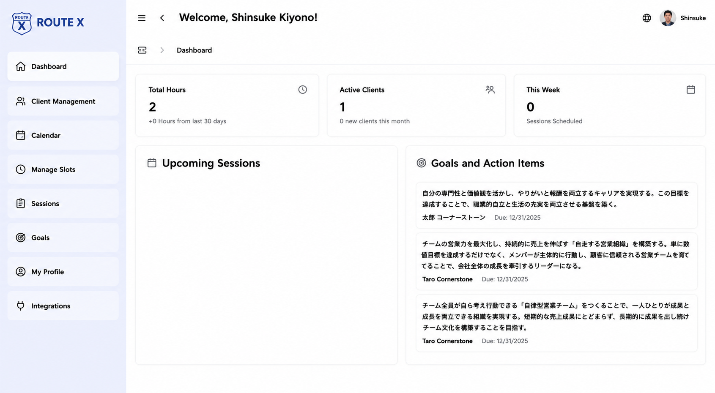Expand the breadcrumb chevron separator
715x393 pixels.
162,50
